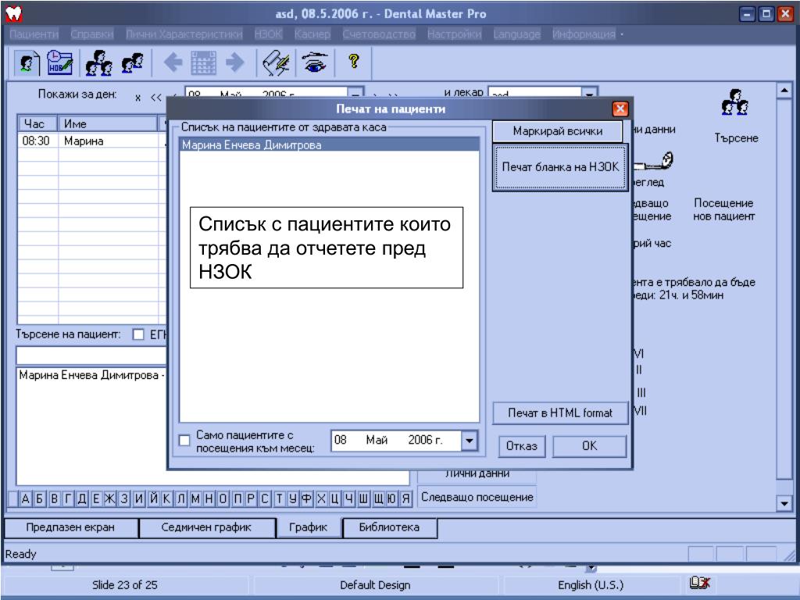Click the Марина name cell in the schedule table
The height and width of the screenshot is (600, 800).
pyautogui.click(x=108, y=141)
